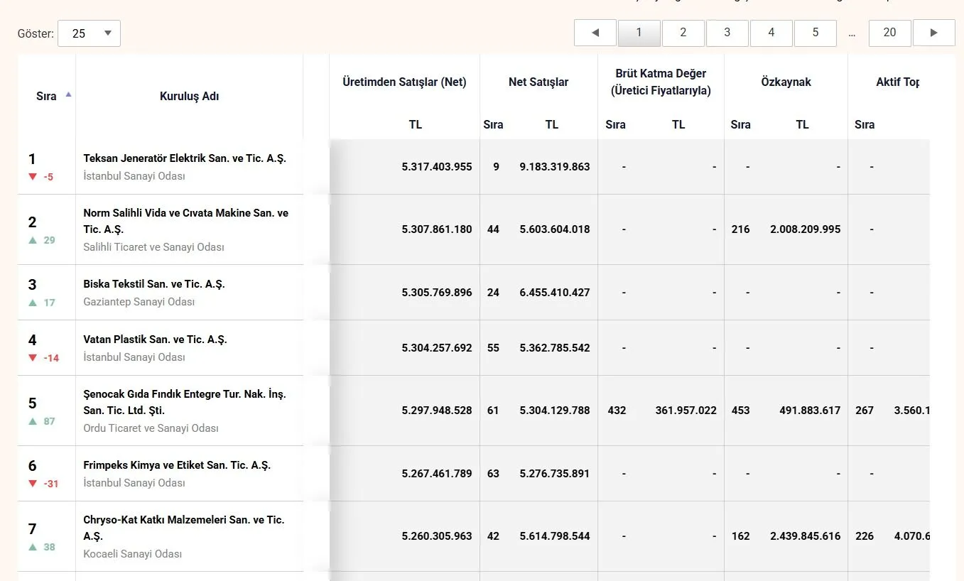The width and height of the screenshot is (964, 581).
Task: Sort by Sıra column arrow icon
Action: click(68, 94)
